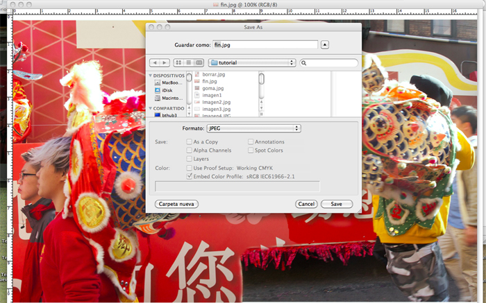Switch to icon view
Viewport: 486px width, 303px height.
point(178,63)
